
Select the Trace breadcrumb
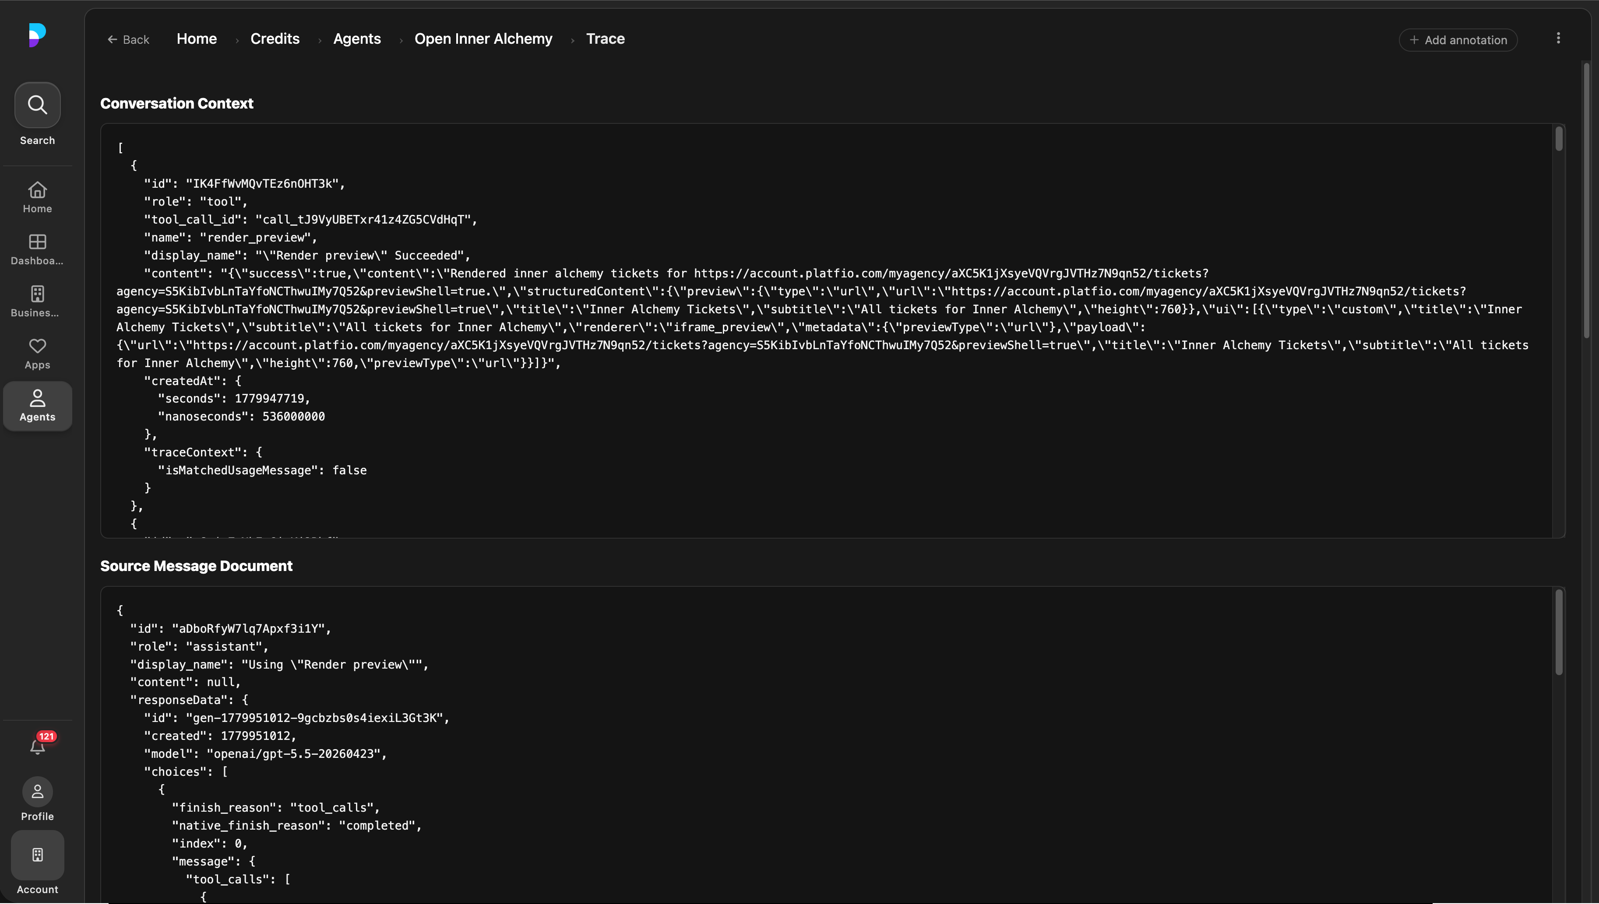pos(605,39)
